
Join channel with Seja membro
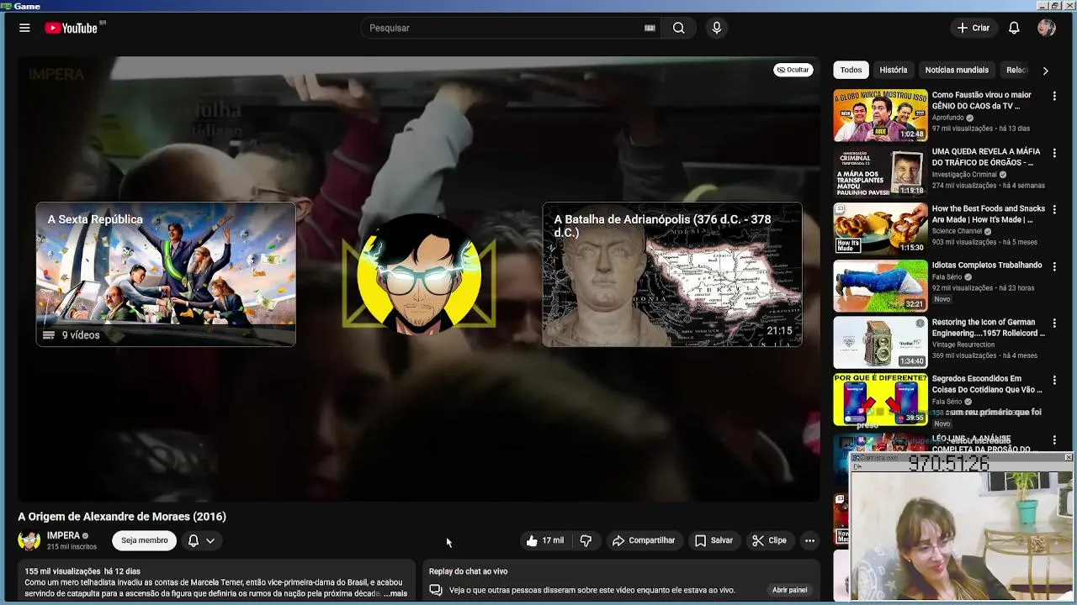(x=145, y=540)
